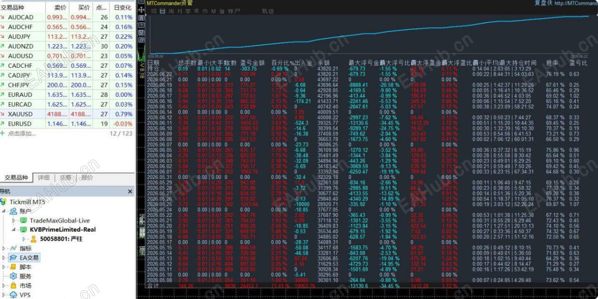Screen dimensions: 598x299
Task: Click the VPS cloud icon
Action: [x=13, y=295]
